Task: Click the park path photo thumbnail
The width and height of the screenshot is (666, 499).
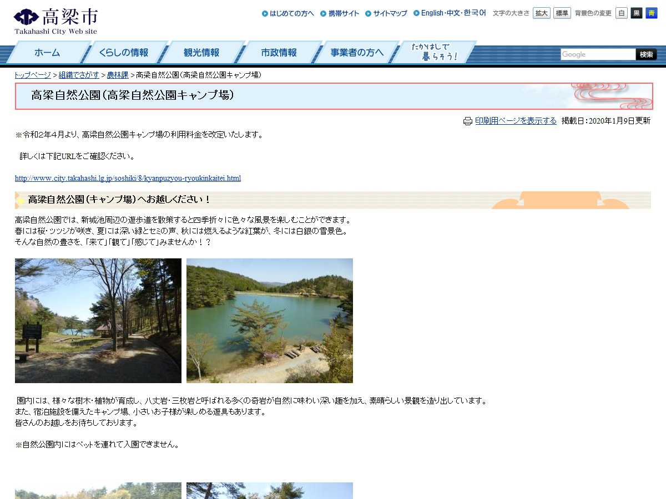Action: pyautogui.click(x=98, y=320)
